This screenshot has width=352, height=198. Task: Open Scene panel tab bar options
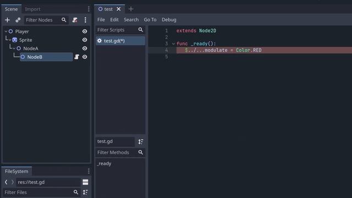[x=89, y=9]
